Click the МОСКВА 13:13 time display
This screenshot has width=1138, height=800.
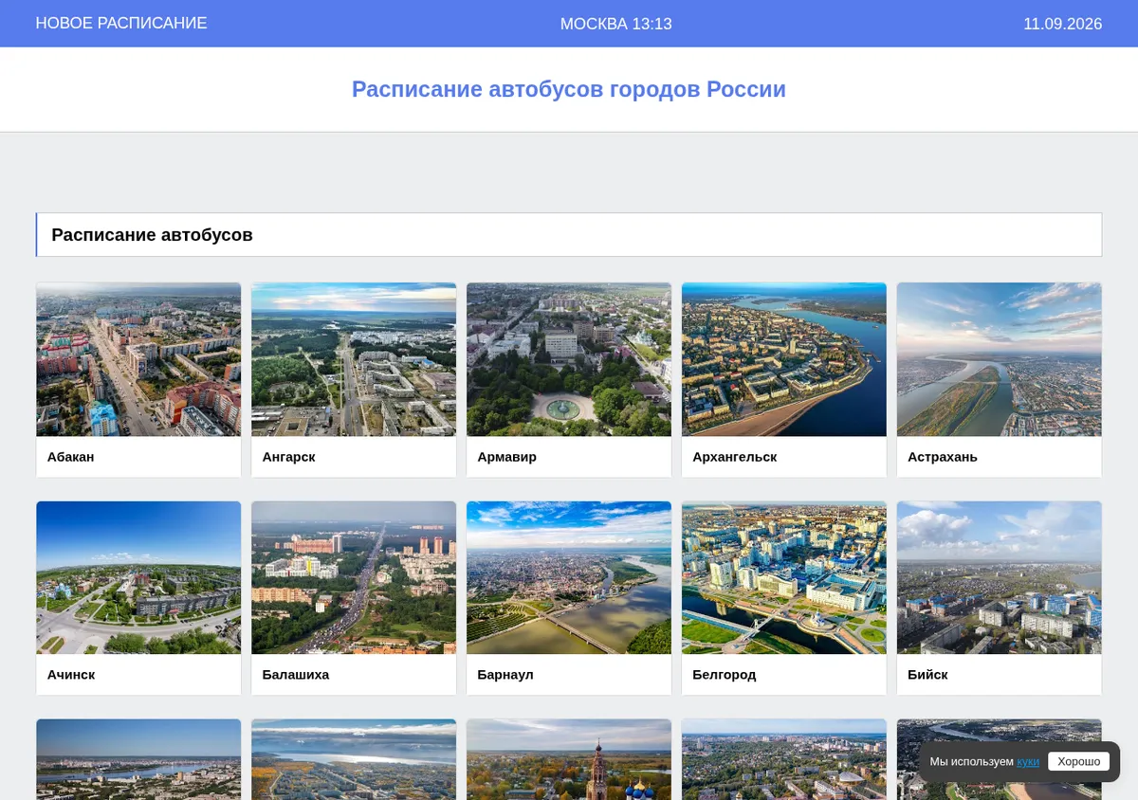(616, 24)
